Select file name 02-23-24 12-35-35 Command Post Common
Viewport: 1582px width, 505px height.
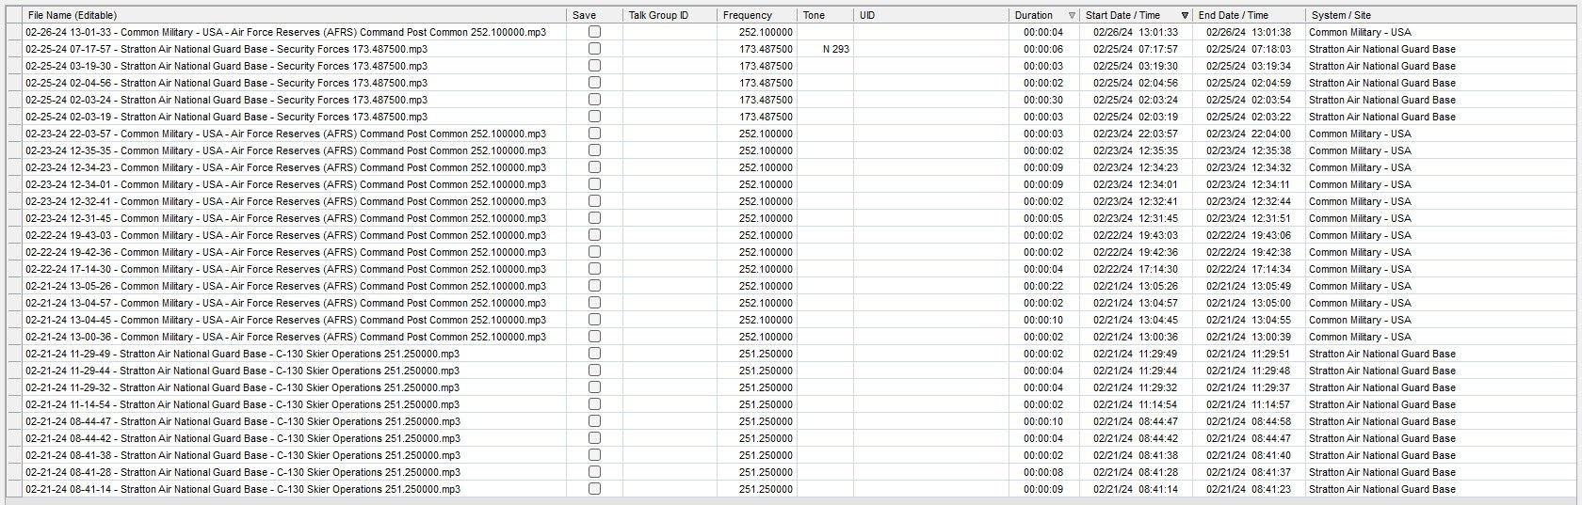pos(285,150)
